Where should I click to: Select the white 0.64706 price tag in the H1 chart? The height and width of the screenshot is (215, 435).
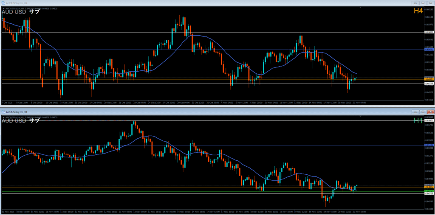point(429,193)
